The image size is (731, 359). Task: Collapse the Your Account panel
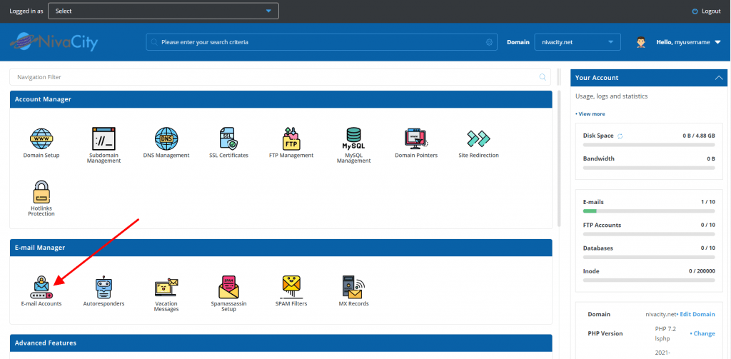pyautogui.click(x=719, y=78)
